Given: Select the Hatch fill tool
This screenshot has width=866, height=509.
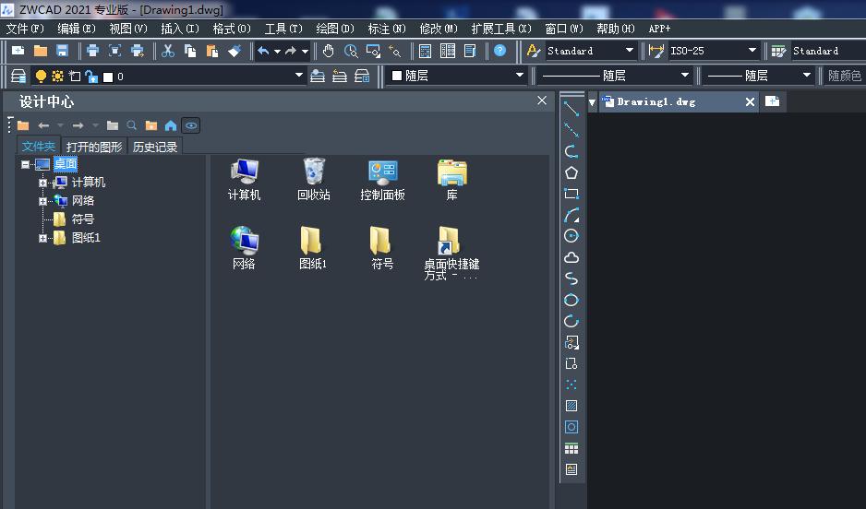Looking at the screenshot, I should [x=571, y=406].
